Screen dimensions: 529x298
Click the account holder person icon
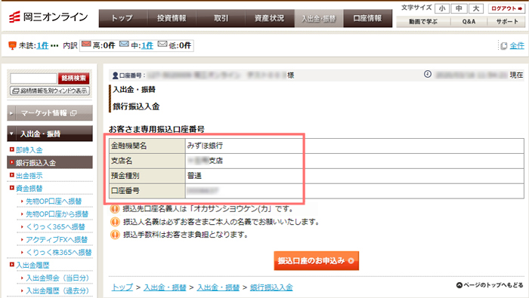(116, 75)
